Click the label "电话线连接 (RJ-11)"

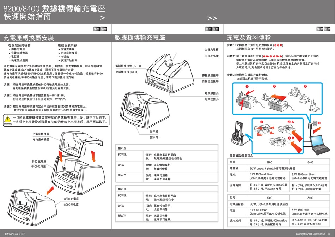127,72
